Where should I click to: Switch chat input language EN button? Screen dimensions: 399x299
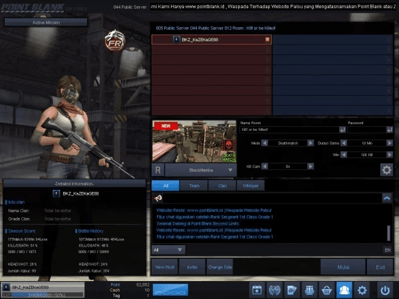388,250
